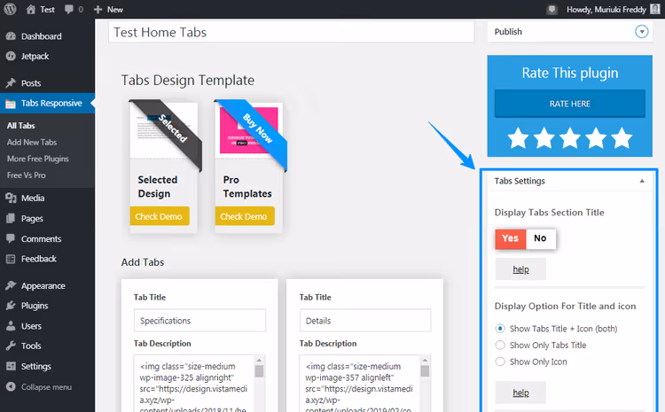This screenshot has height=412, width=665.
Task: Toggle Display Tabs Section Title to Yes
Action: 511,238
